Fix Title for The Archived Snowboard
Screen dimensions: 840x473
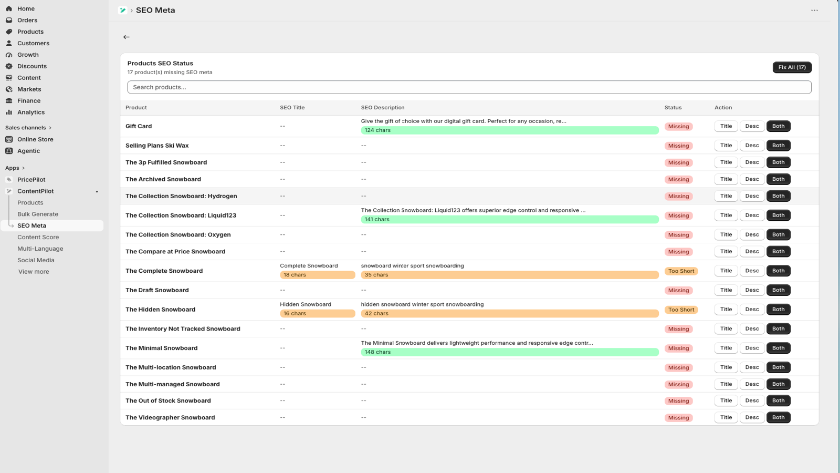pos(726,179)
